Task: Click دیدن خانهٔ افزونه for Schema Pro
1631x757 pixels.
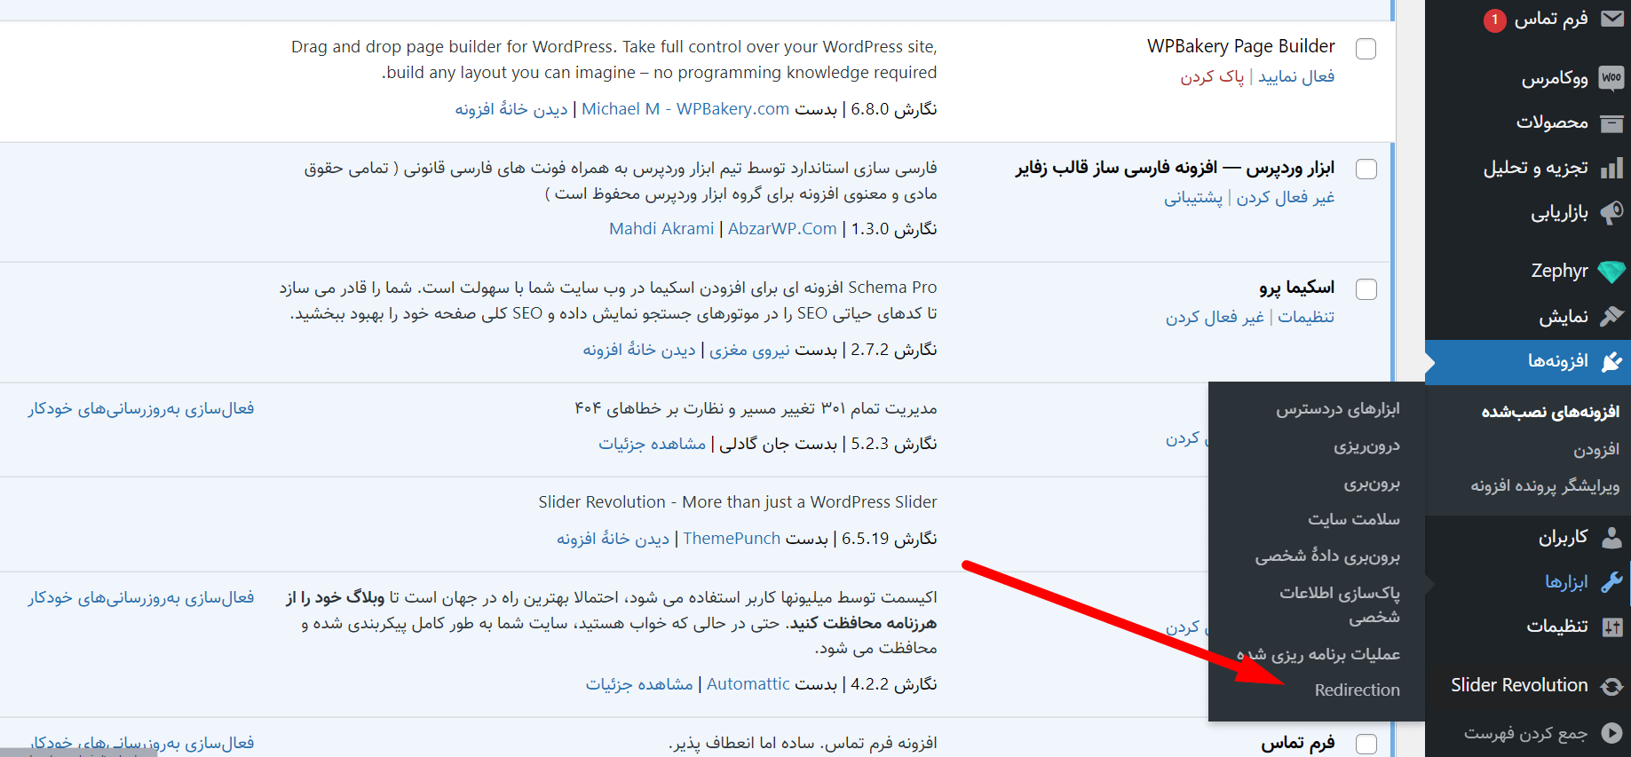Action: coord(639,350)
